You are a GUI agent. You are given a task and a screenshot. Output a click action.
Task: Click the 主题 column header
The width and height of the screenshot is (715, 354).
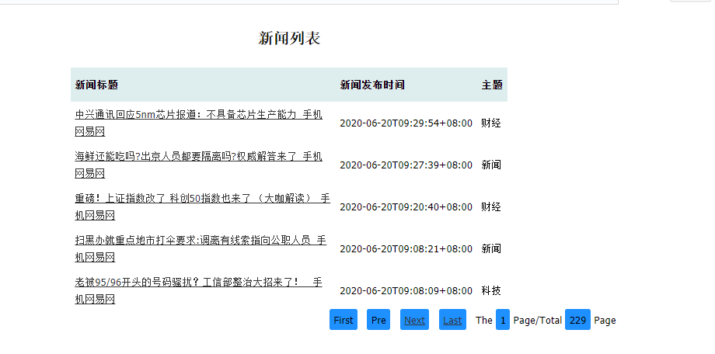click(x=492, y=85)
